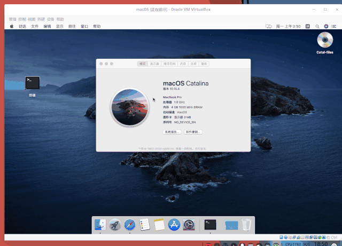The image size is (342, 246).
Task: Click the 系统报告… button
Action: (172, 132)
